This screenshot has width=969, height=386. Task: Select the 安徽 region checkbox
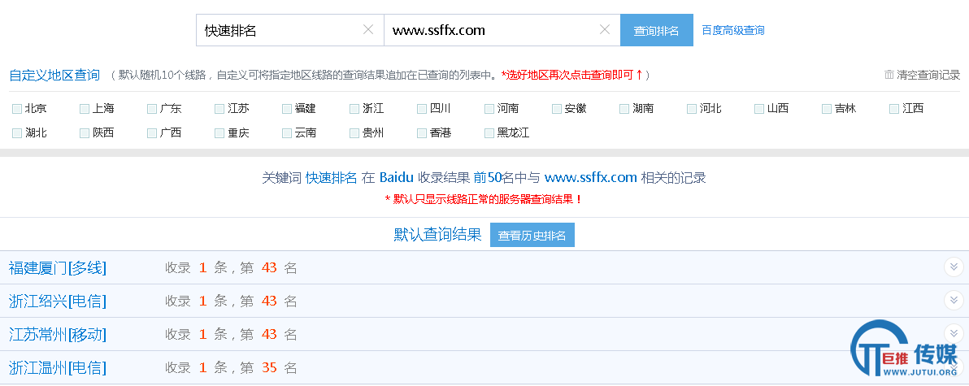click(556, 109)
